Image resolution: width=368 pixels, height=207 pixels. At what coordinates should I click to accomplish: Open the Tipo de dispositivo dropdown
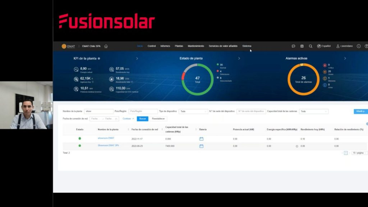coord(193,111)
